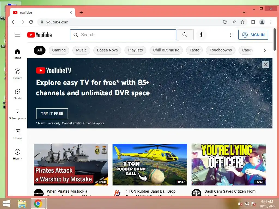Screen dimensions: 279x209
Task: Open the network tray icon
Action: pos(247,204)
